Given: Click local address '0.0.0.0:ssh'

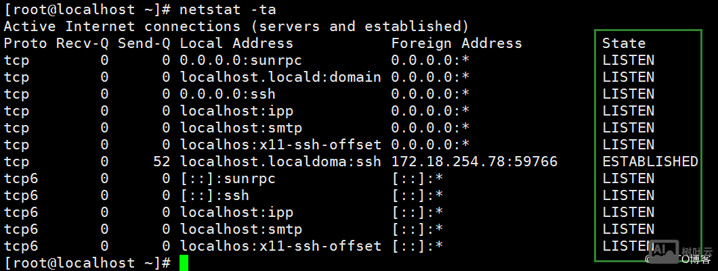Looking at the screenshot, I should [x=228, y=94].
